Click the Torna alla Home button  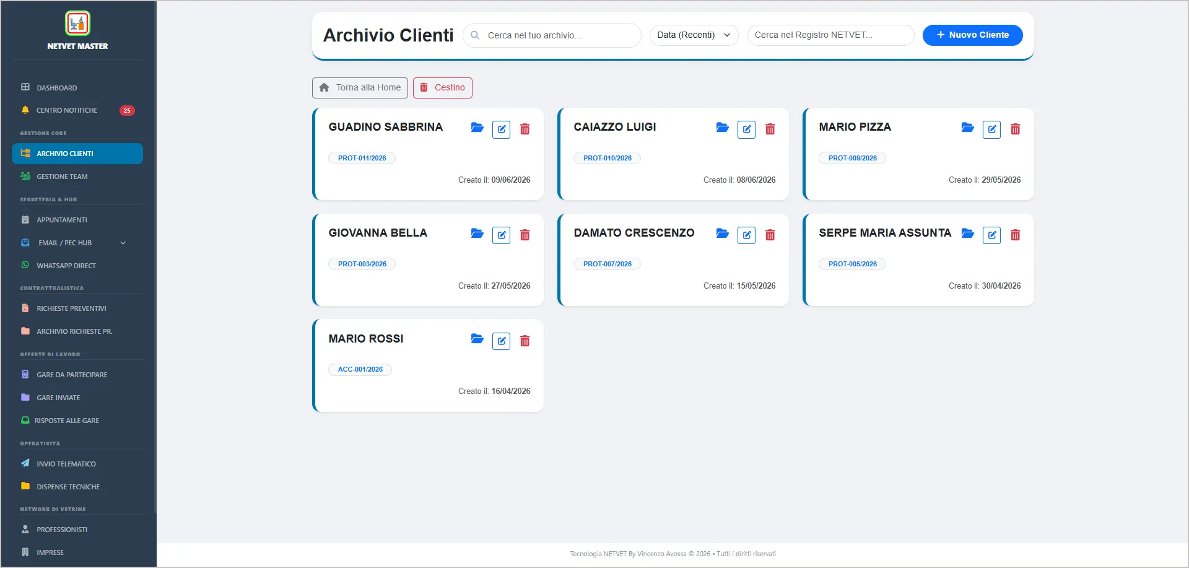pyautogui.click(x=360, y=88)
